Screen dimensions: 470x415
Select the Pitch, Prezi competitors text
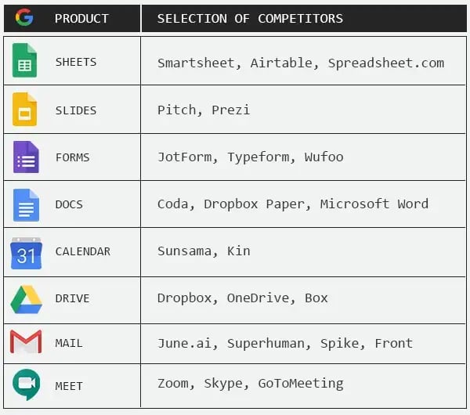point(204,110)
